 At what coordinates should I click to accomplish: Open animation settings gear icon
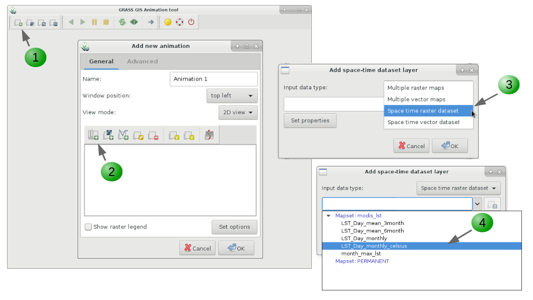[168, 22]
